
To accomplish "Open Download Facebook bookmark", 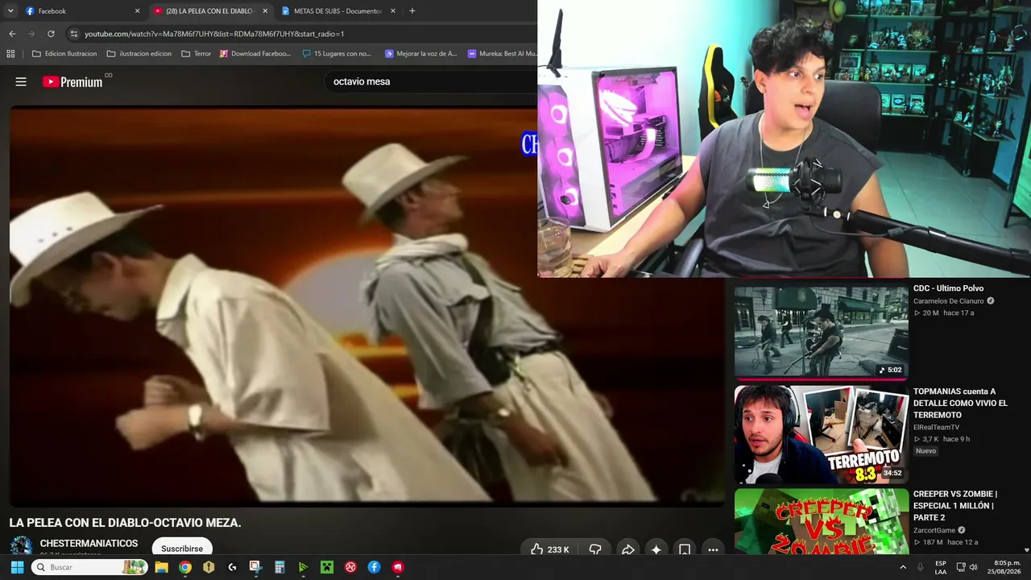I will click(255, 54).
